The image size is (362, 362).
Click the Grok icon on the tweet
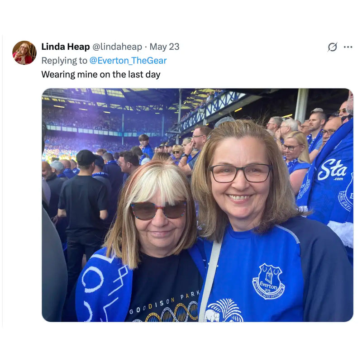tap(333, 47)
